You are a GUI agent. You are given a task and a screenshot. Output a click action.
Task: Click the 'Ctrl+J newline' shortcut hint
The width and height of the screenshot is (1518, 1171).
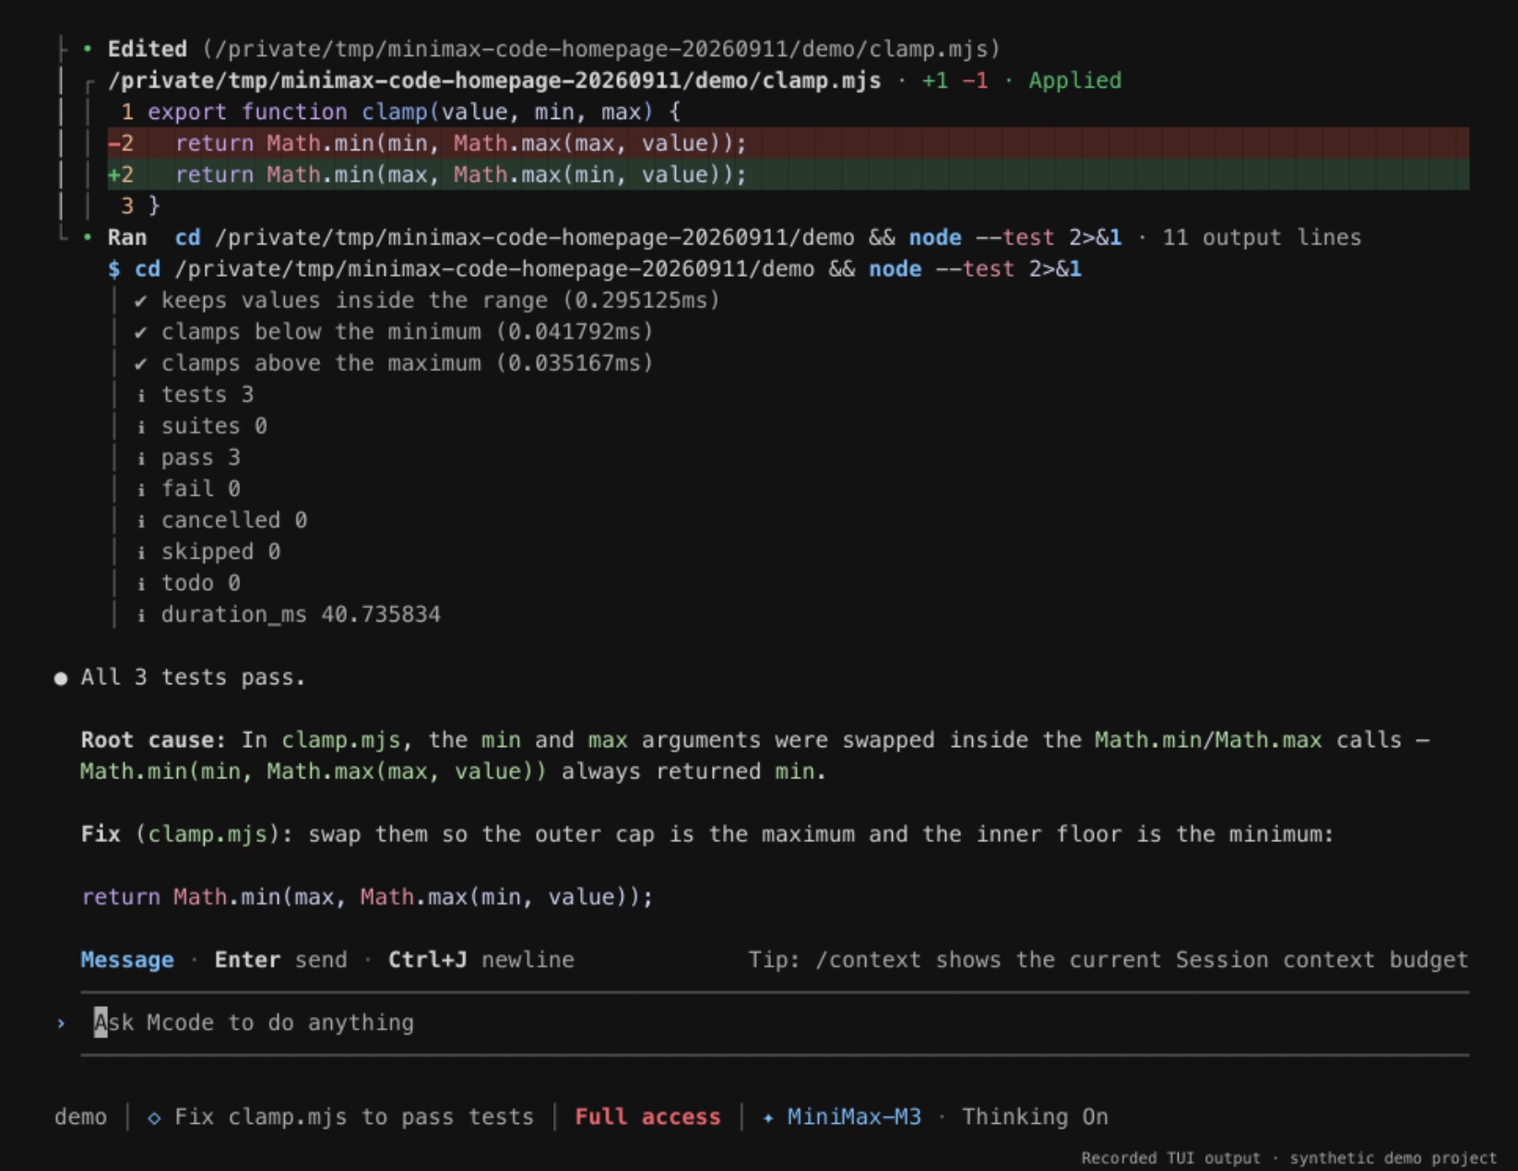[481, 960]
